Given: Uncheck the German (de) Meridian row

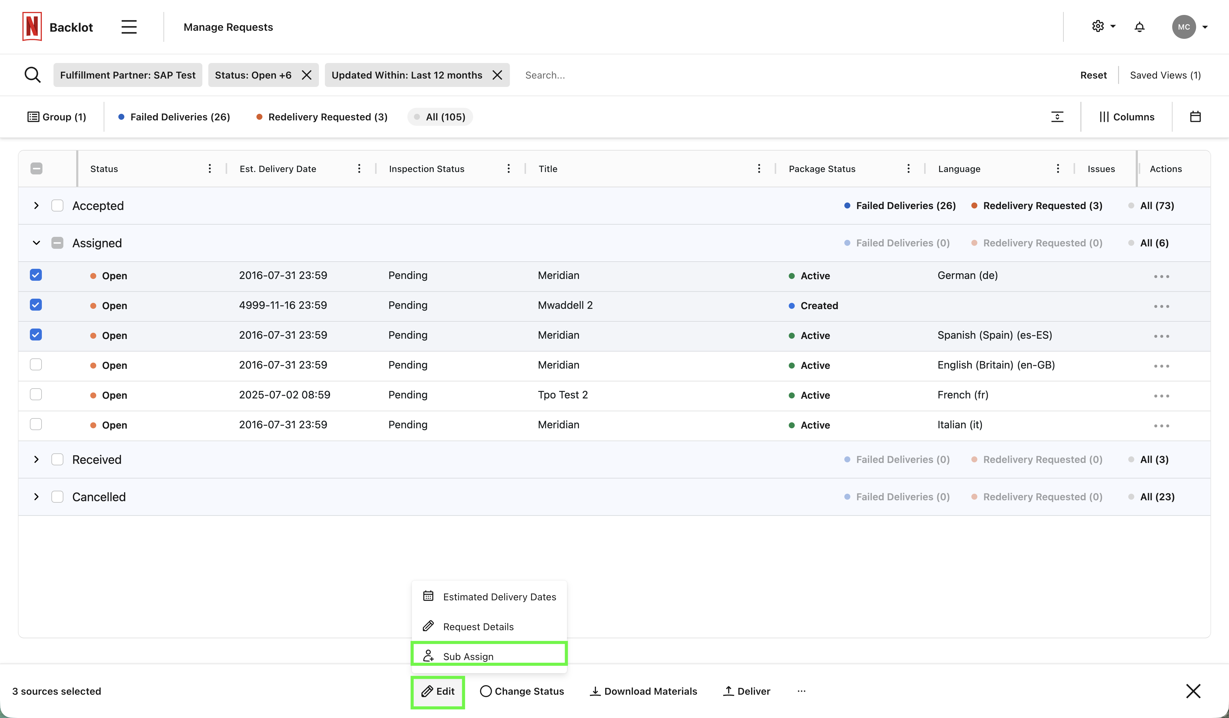Looking at the screenshot, I should [x=36, y=275].
